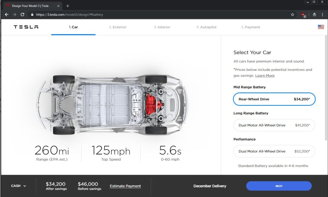Screen dimensions: 328x197
Task: Go to the 3. Interior step
Action: click(162, 27)
